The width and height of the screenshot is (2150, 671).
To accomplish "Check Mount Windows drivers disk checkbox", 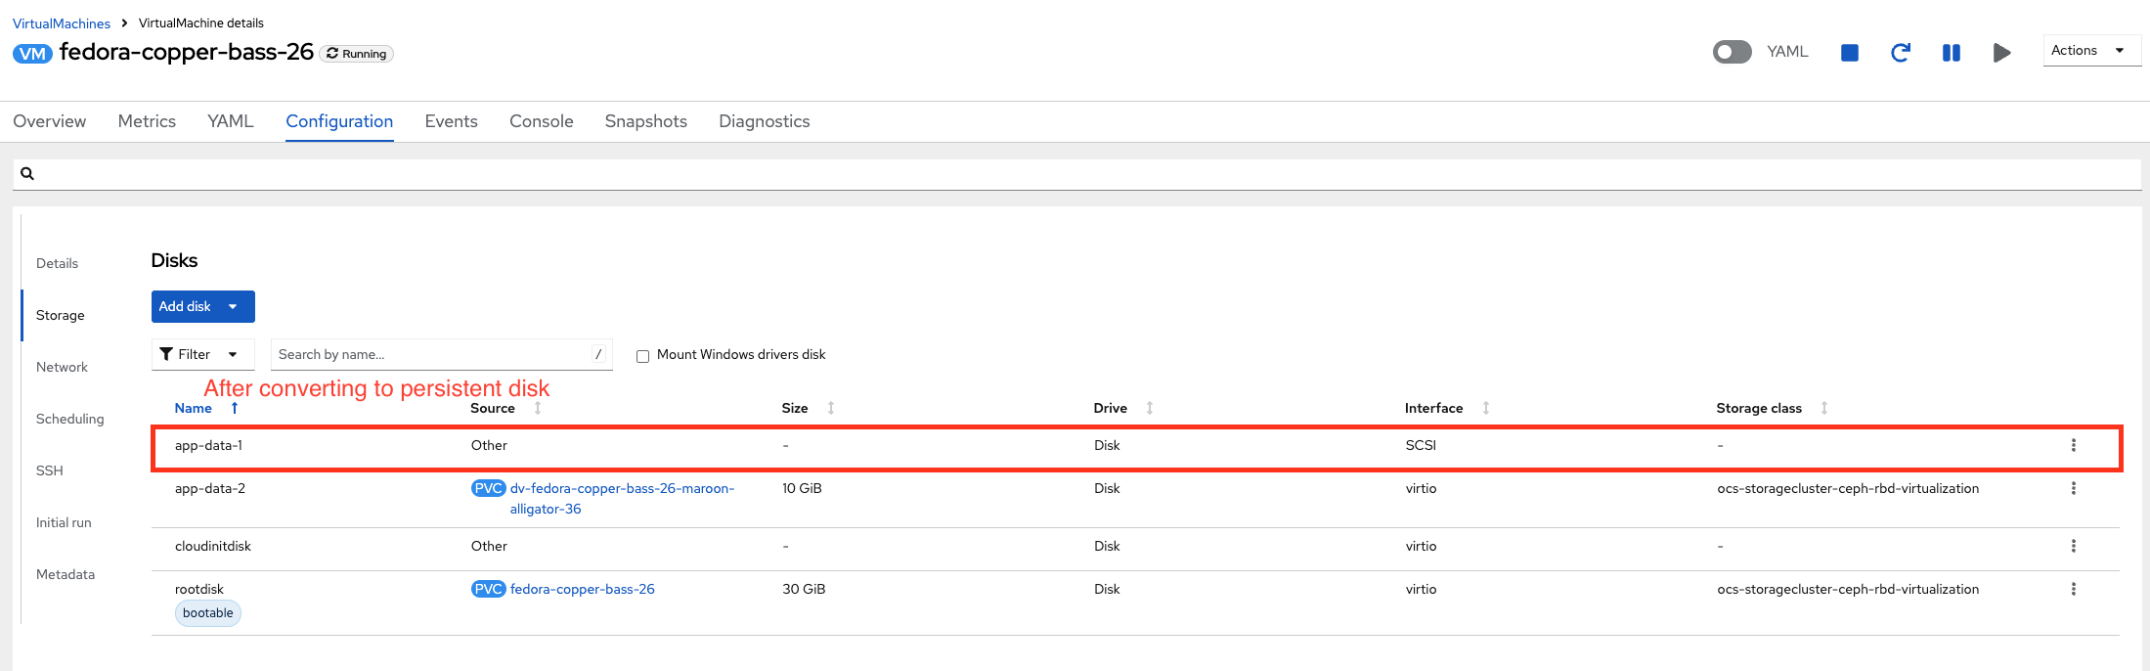I will [642, 356].
